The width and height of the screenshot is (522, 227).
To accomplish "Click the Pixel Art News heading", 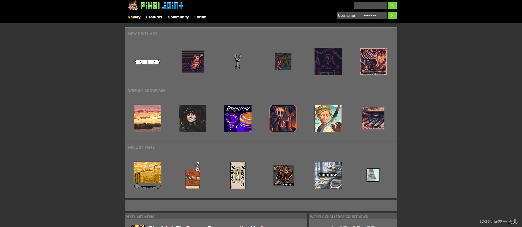I will coord(140,217).
